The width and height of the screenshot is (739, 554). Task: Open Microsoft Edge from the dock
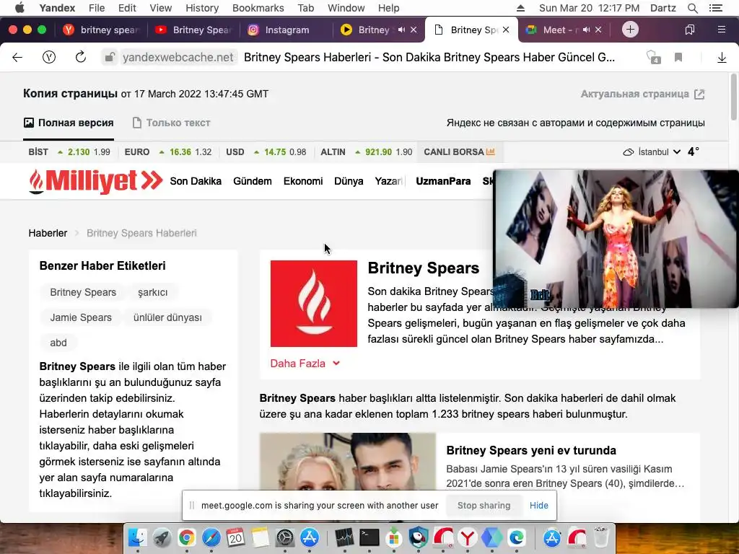pos(517,537)
